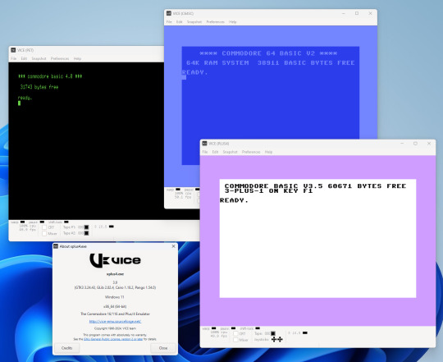This screenshot has width=443, height=362.
Task: Open the GNU General Public License link
Action: coord(113,339)
